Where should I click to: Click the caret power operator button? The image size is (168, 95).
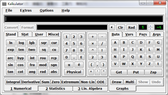[93, 50]
